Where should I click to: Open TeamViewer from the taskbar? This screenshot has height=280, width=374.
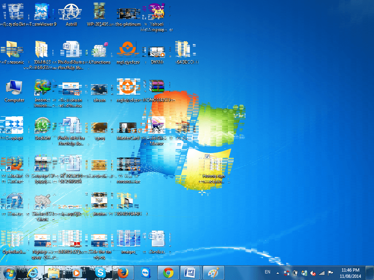(145, 272)
